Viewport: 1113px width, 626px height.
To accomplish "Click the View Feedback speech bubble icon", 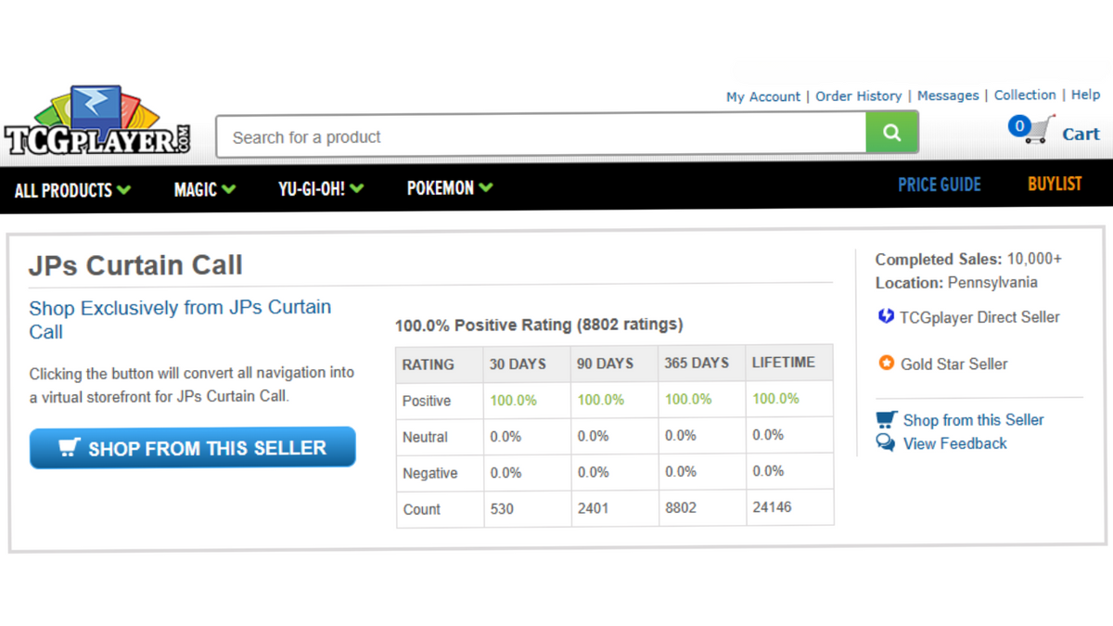I will [x=886, y=443].
